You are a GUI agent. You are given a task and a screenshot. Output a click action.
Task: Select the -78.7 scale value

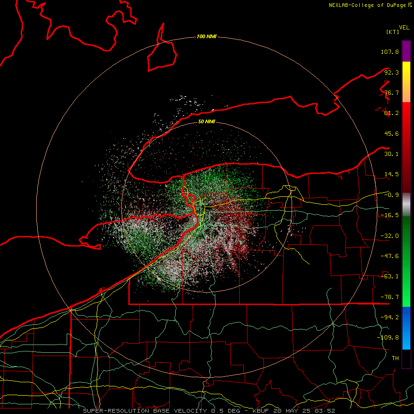pyautogui.click(x=390, y=297)
